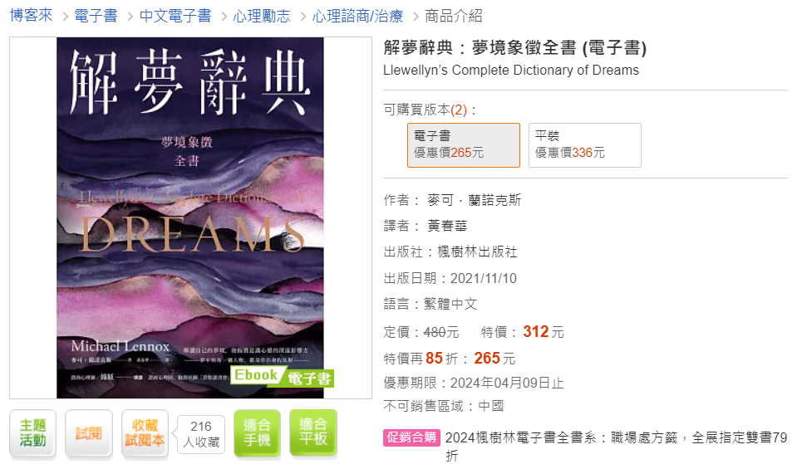Click the Ebook 電子書 label on cover
The height and width of the screenshot is (464, 792).
[282, 376]
